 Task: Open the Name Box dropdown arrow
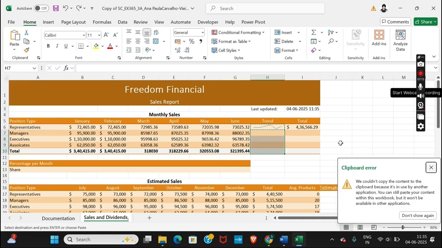34,68
